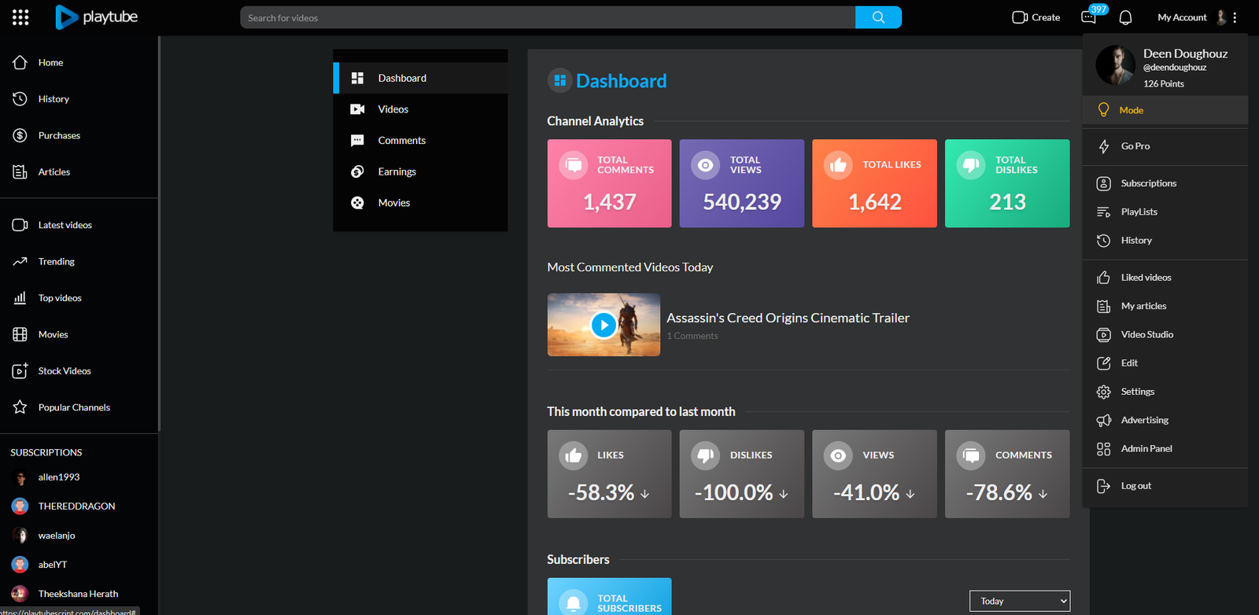Click the notifications bell icon
This screenshot has width=1259, height=615.
coord(1125,17)
